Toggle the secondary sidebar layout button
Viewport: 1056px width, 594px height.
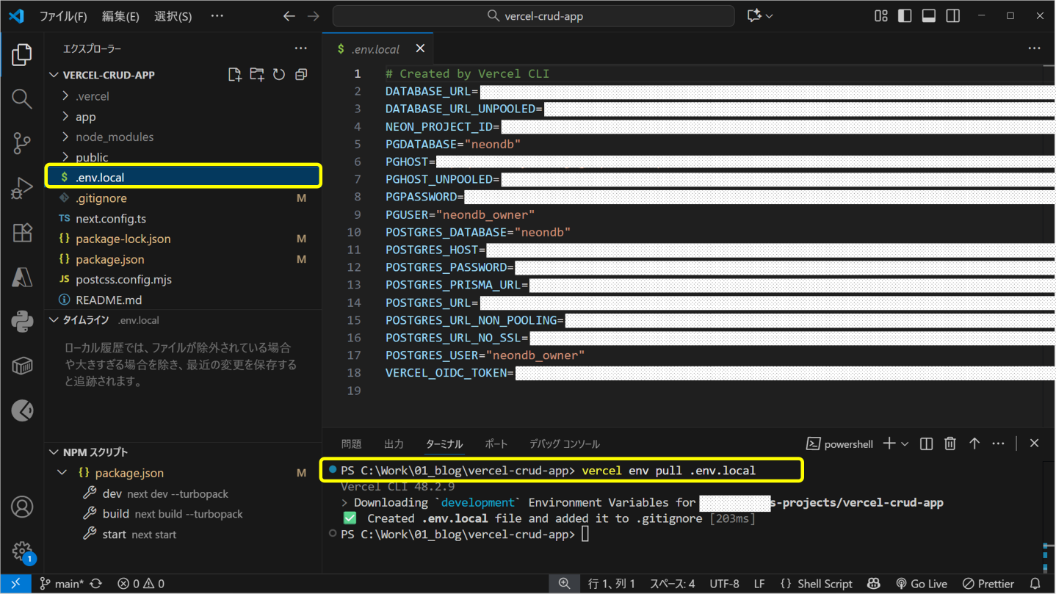tap(953, 16)
